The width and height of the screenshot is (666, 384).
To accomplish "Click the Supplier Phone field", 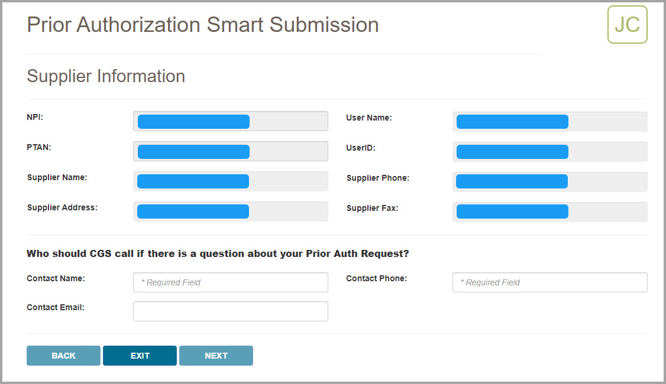I will pos(549,181).
